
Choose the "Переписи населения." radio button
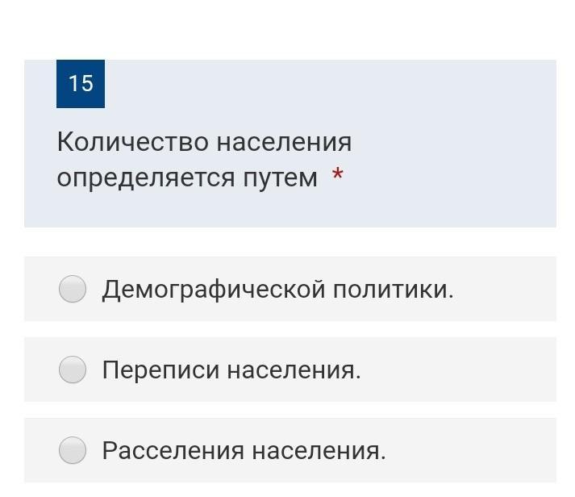pyautogui.click(x=73, y=370)
